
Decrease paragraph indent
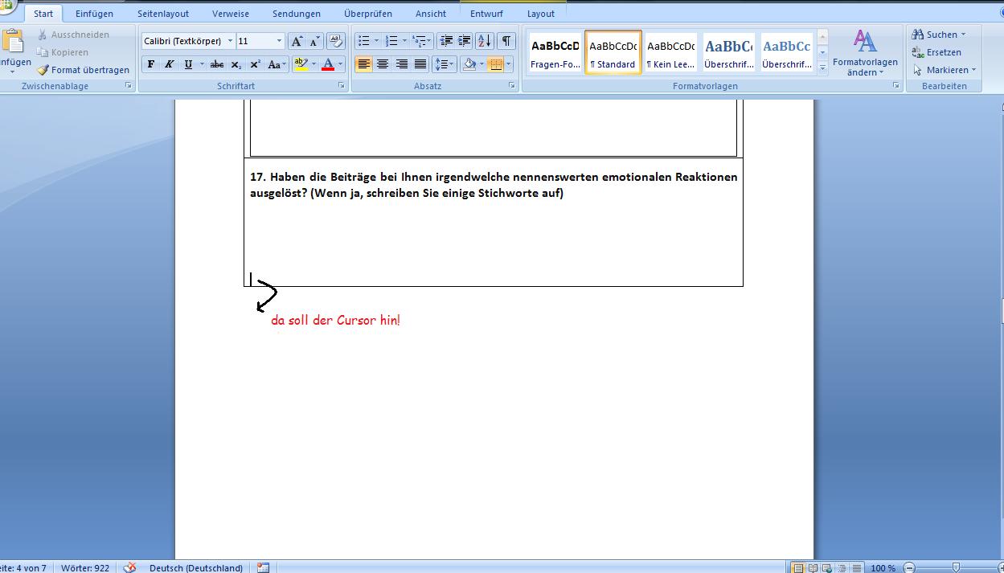click(x=446, y=41)
